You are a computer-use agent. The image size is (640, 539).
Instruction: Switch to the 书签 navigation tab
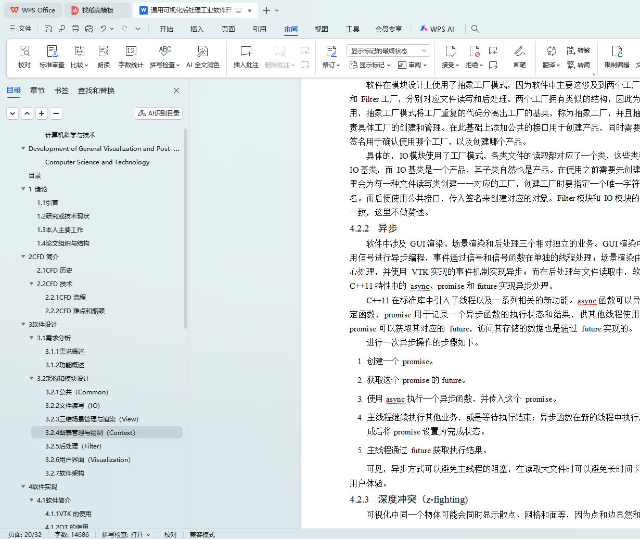point(61,91)
